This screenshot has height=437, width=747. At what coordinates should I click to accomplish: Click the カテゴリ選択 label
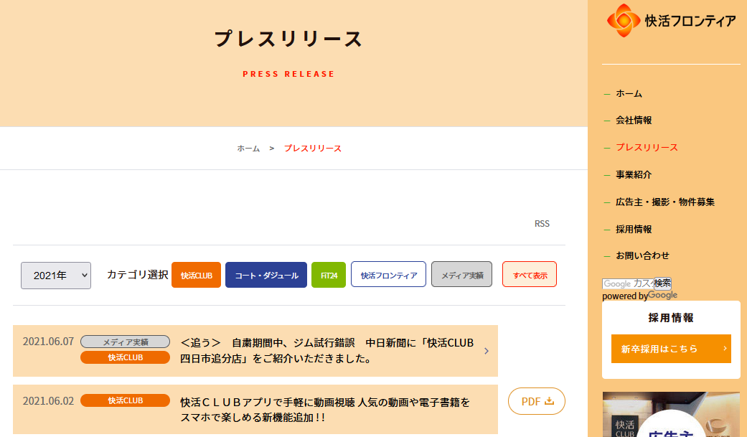137,275
